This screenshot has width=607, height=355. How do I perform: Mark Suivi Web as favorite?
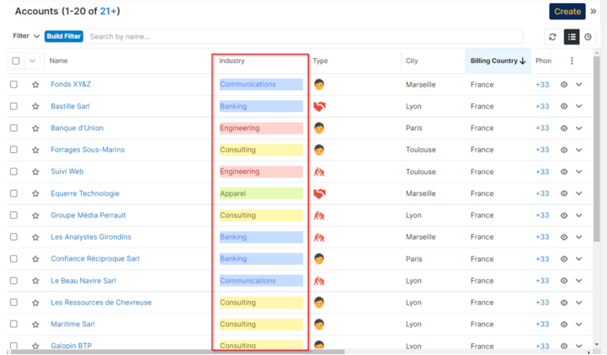coord(35,172)
